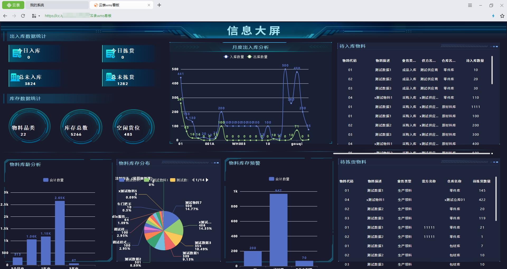Open the browser hamburger menu icon
This screenshot has height=269, width=507.
tap(470, 5)
